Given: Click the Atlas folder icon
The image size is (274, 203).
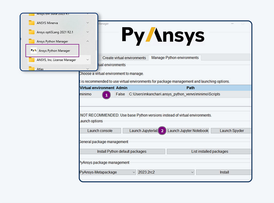Looking at the screenshot, I should tap(32, 69).
